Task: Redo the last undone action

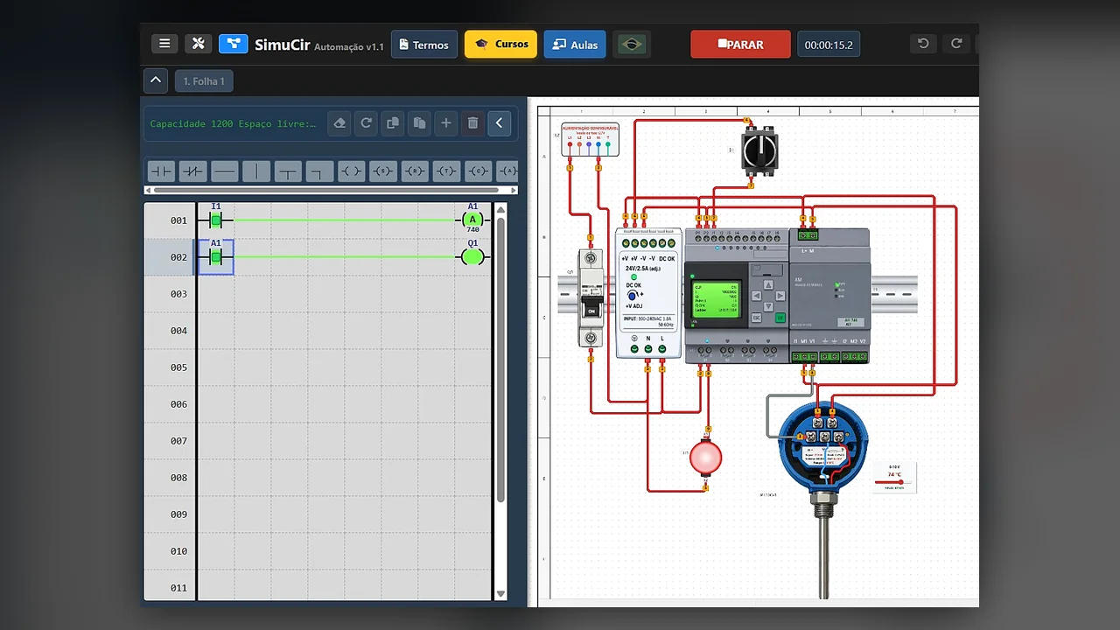Action: [x=956, y=44]
